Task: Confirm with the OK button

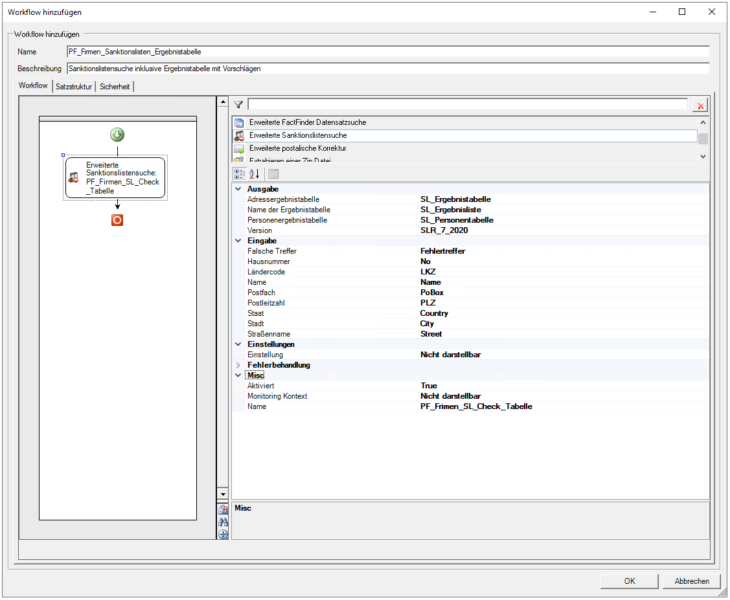Action: pyautogui.click(x=630, y=581)
